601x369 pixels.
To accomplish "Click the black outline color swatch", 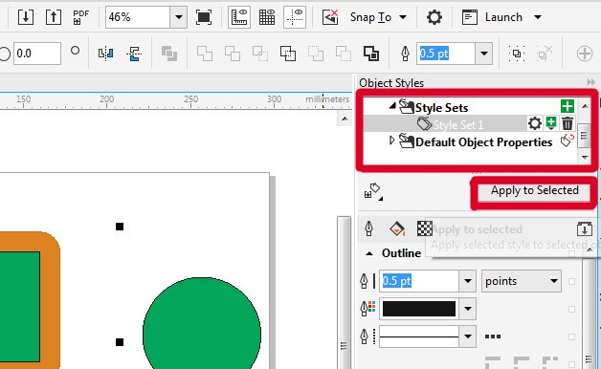I will click(x=419, y=309).
